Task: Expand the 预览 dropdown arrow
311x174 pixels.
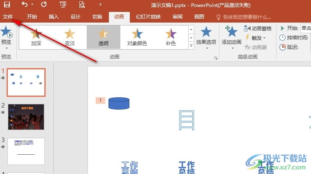Action: 7,48
